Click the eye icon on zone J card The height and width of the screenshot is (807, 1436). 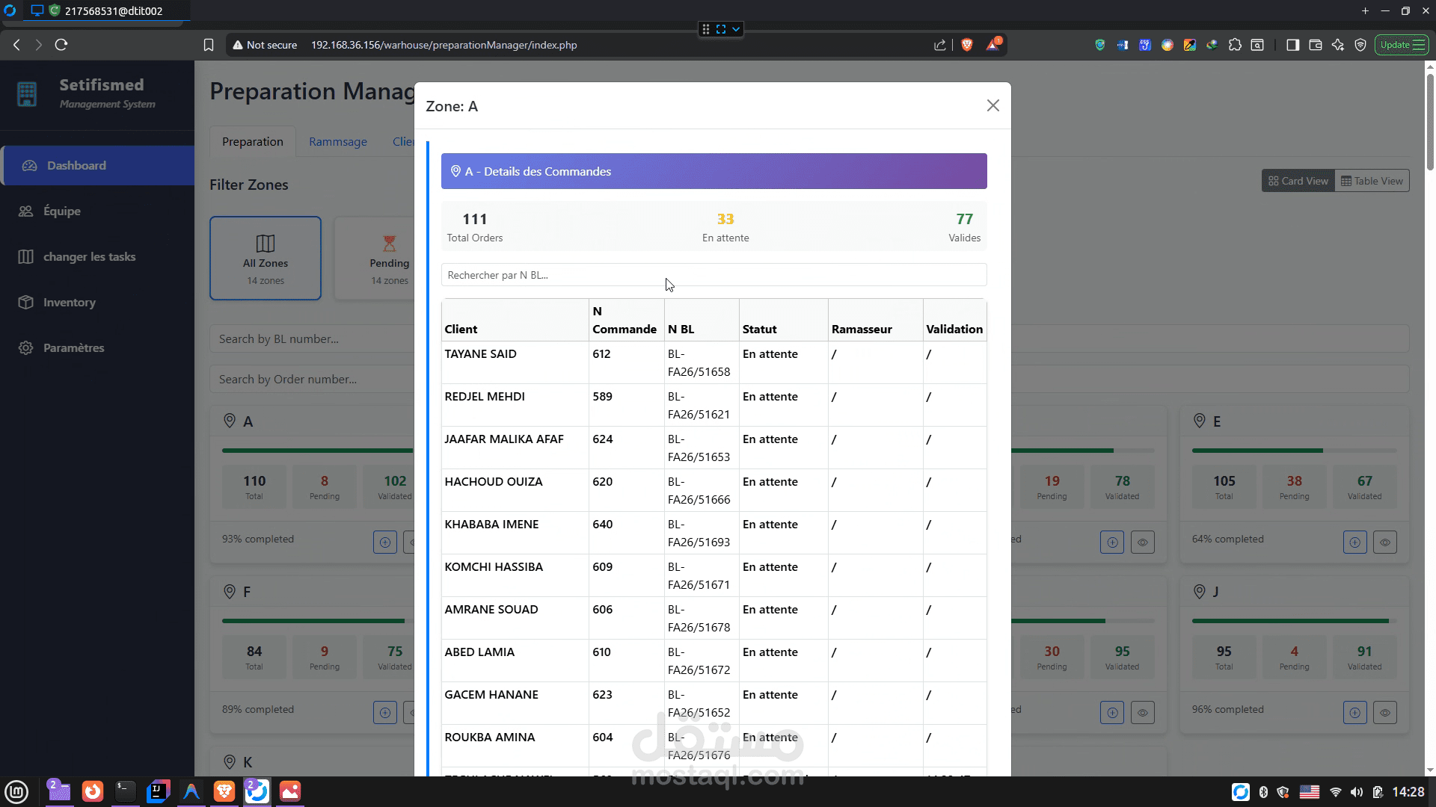[1384, 713]
